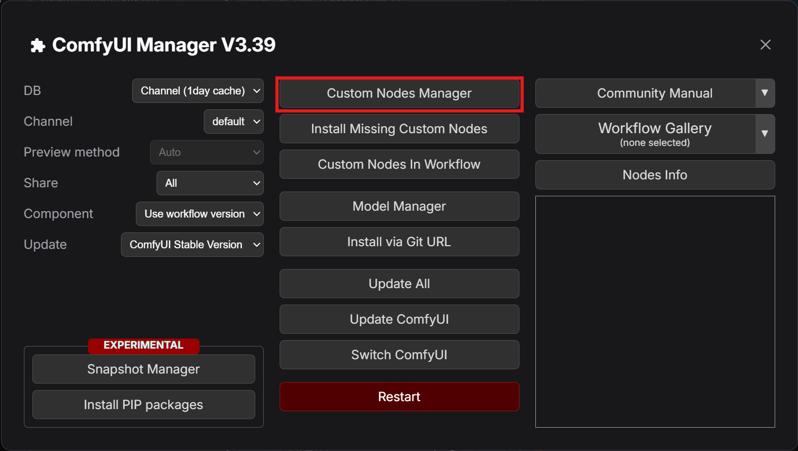Image resolution: width=798 pixels, height=451 pixels.
Task: Open the Component workflow version dropdown
Action: coord(200,214)
